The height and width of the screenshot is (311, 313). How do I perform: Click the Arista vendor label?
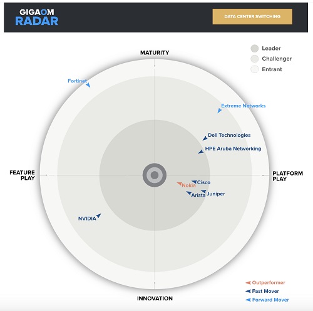198,195
